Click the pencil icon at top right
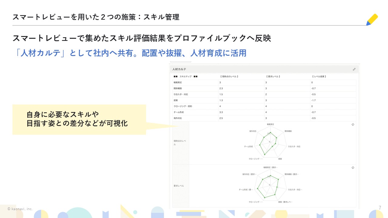This screenshot has height=218, width=388. coord(372,19)
